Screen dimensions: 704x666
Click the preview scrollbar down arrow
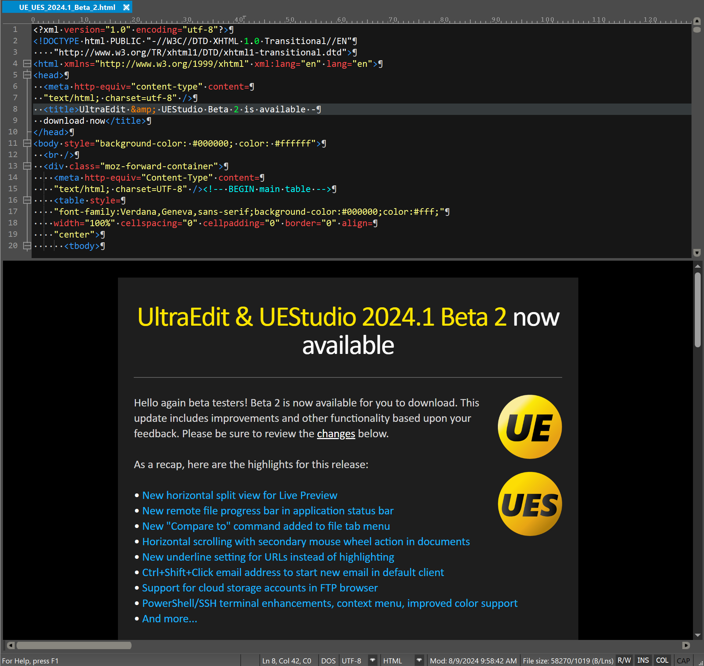[x=697, y=635]
